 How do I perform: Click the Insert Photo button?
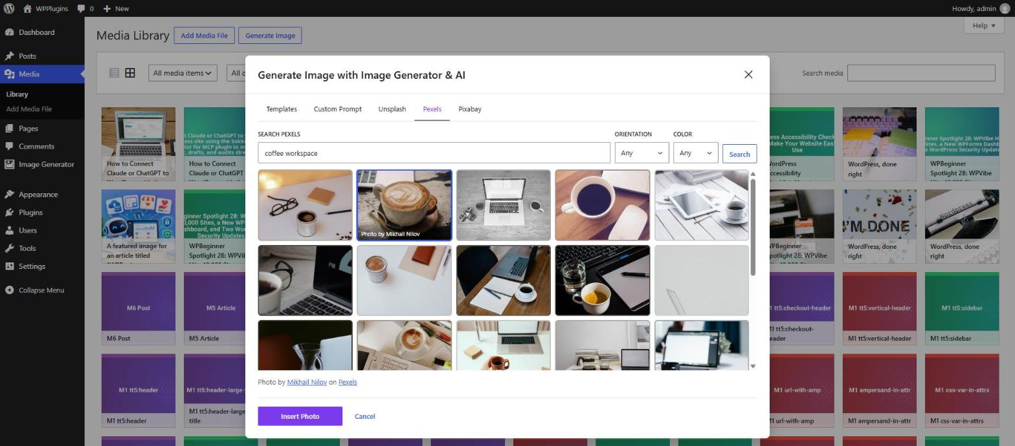click(300, 416)
